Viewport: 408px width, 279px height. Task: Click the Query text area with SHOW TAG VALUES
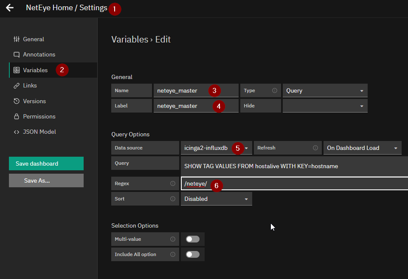295,166
